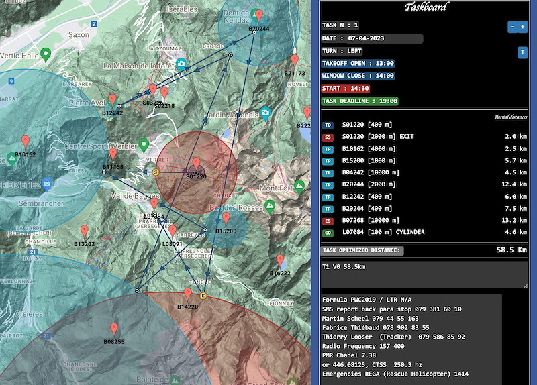Image resolution: width=537 pixels, height=385 pixels.
Task: Click the yellow S start marker
Action: click(156, 172)
